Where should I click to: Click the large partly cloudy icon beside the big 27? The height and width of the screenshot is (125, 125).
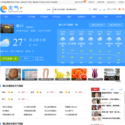5,42
